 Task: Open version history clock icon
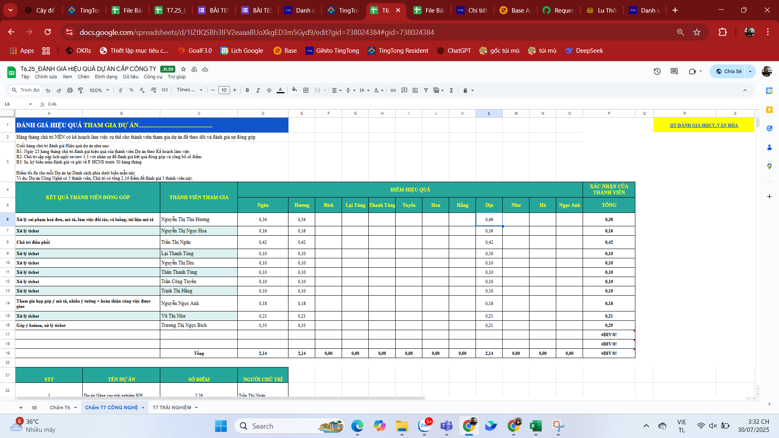657,71
